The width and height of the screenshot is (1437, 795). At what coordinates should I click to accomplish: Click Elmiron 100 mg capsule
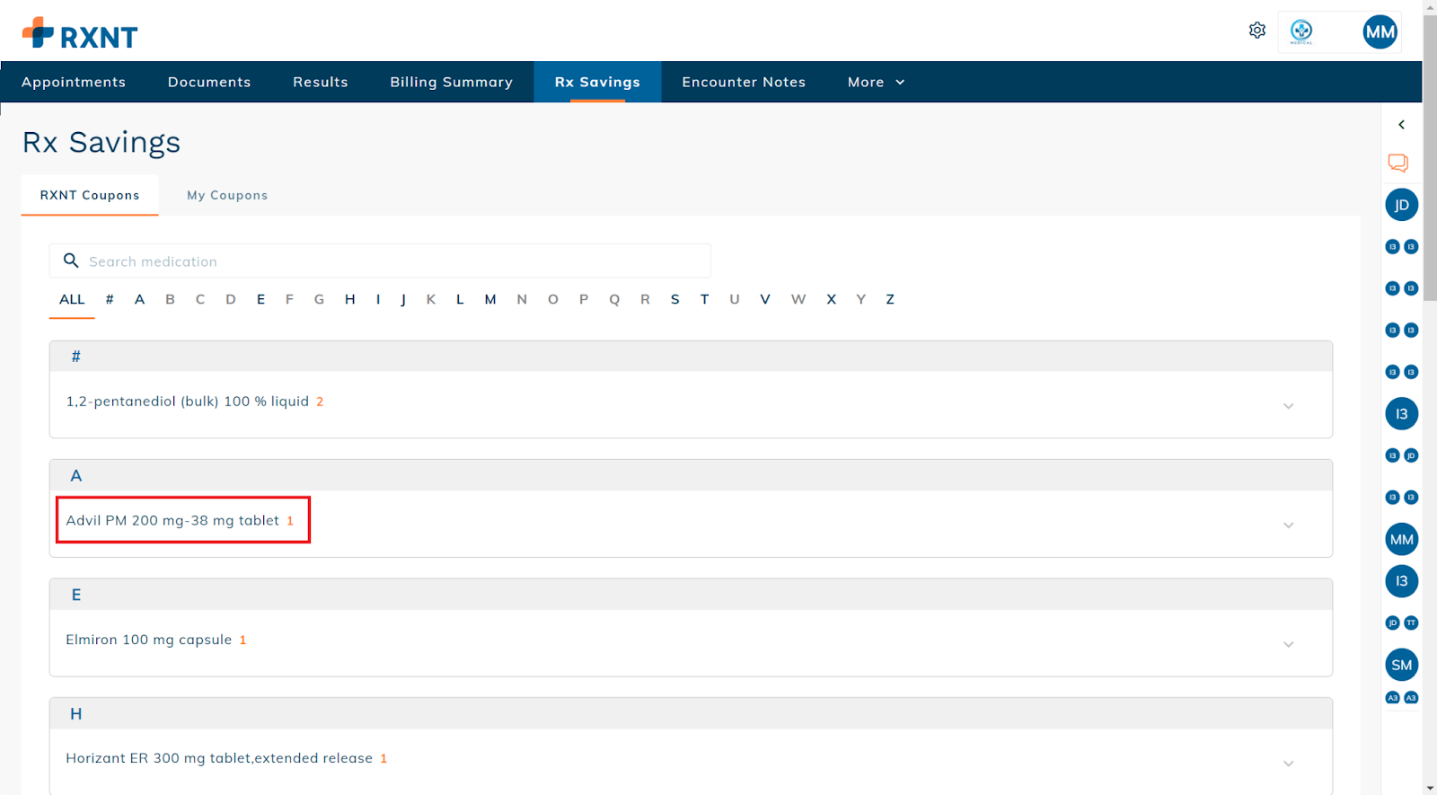(149, 640)
